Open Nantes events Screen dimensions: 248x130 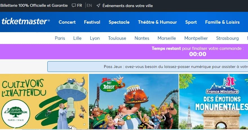click(142, 38)
